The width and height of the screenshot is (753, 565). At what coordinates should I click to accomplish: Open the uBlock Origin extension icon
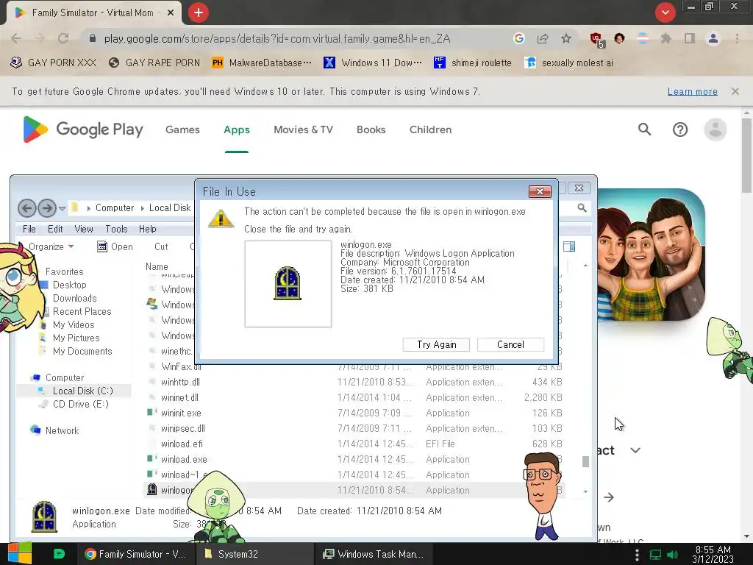click(x=596, y=40)
